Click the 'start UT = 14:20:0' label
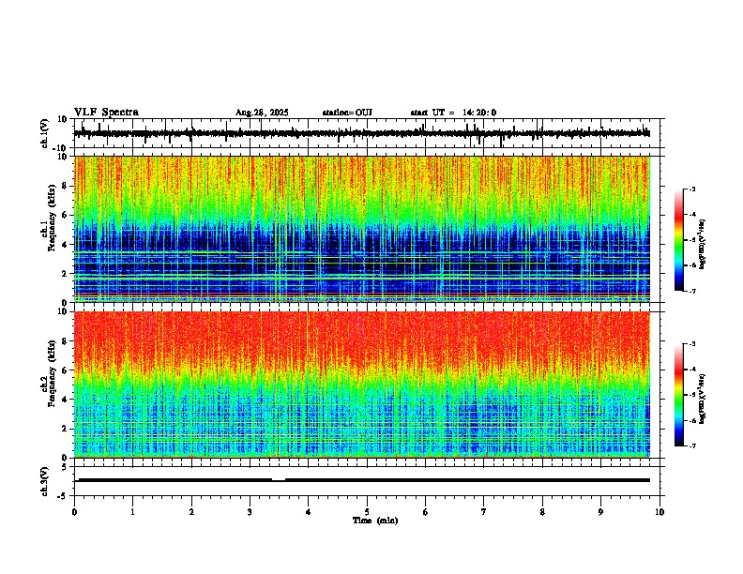743x574 pixels. (453, 113)
